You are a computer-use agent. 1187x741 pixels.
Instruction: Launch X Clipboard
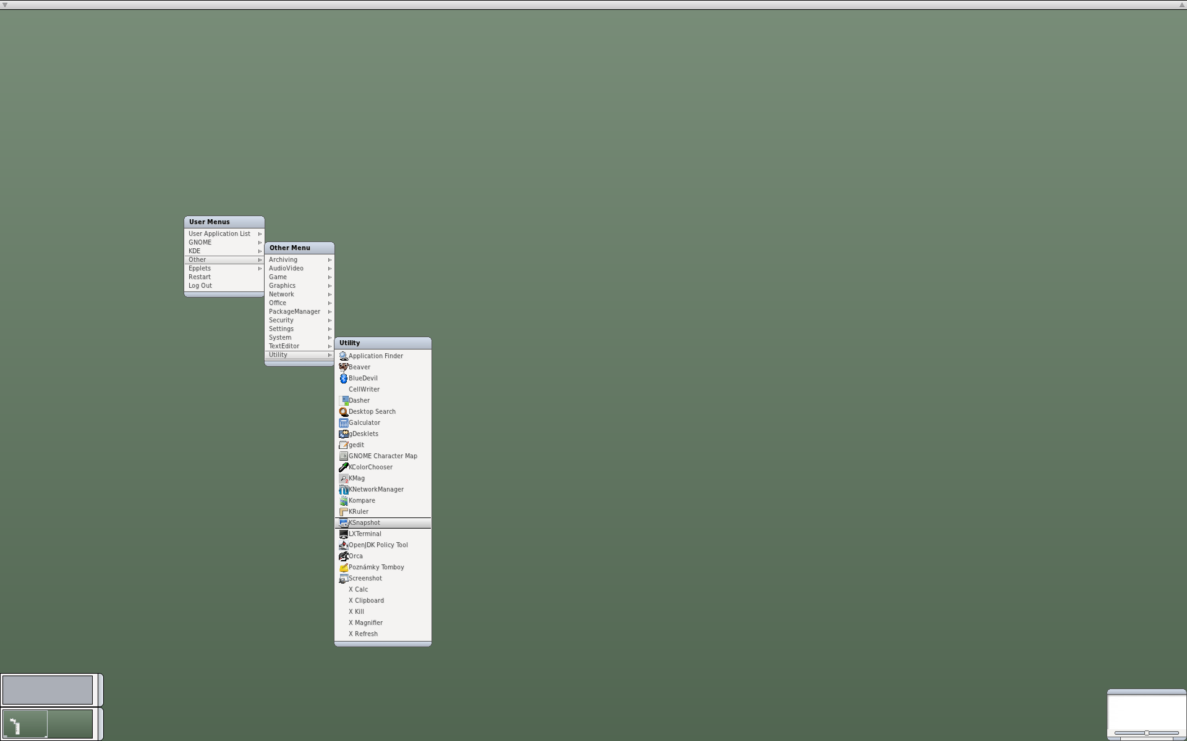[x=383, y=601]
